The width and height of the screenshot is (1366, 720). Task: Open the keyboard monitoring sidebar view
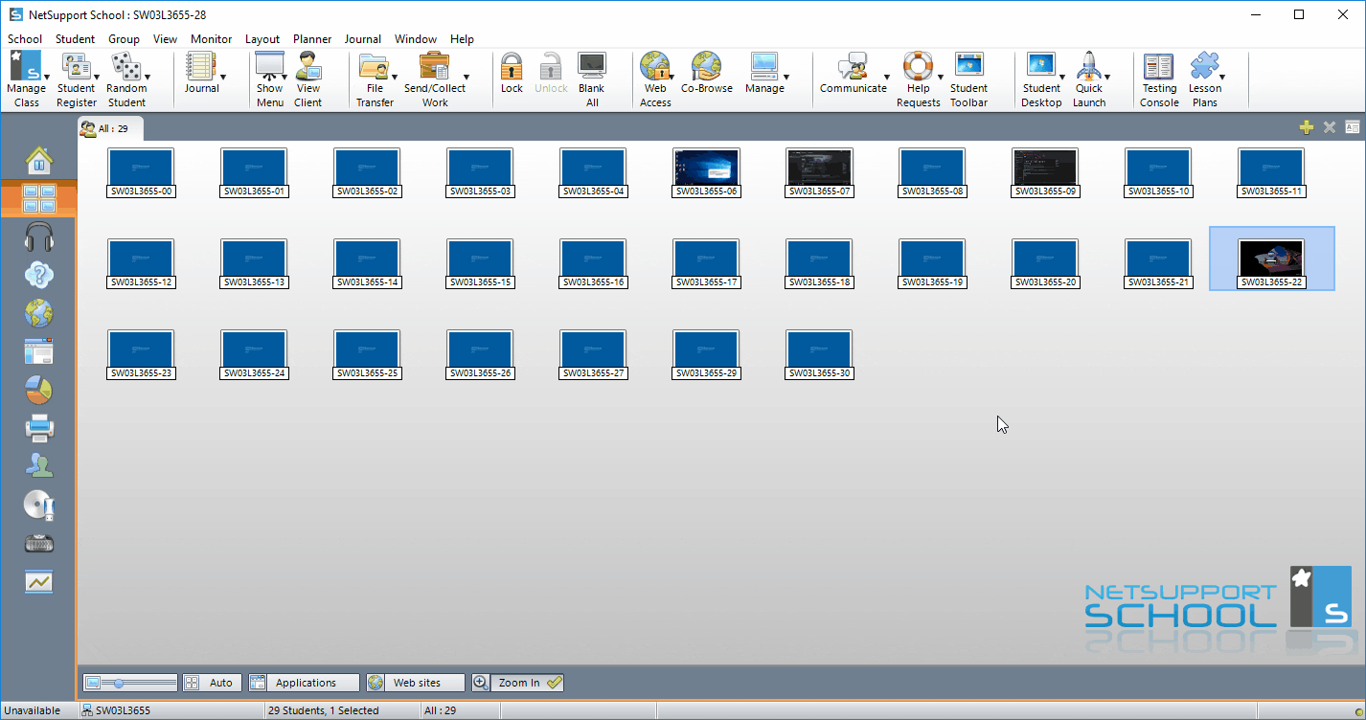pos(38,544)
